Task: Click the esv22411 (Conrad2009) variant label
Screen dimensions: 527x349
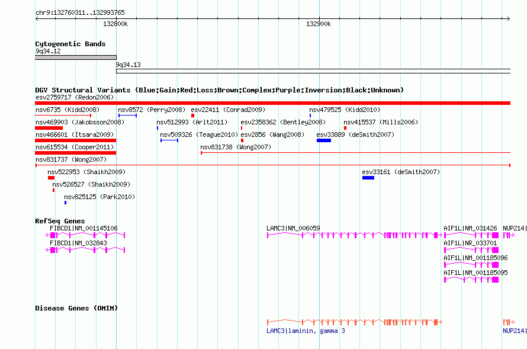Action: pos(228,110)
